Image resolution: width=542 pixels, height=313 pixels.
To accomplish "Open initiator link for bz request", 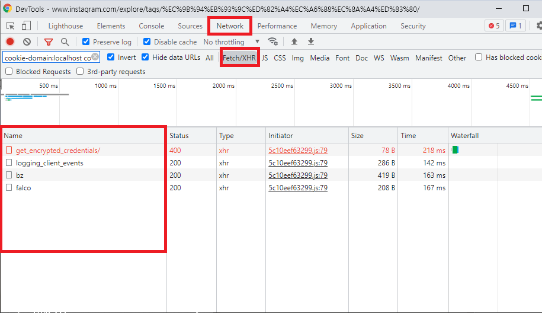I will 298,175.
